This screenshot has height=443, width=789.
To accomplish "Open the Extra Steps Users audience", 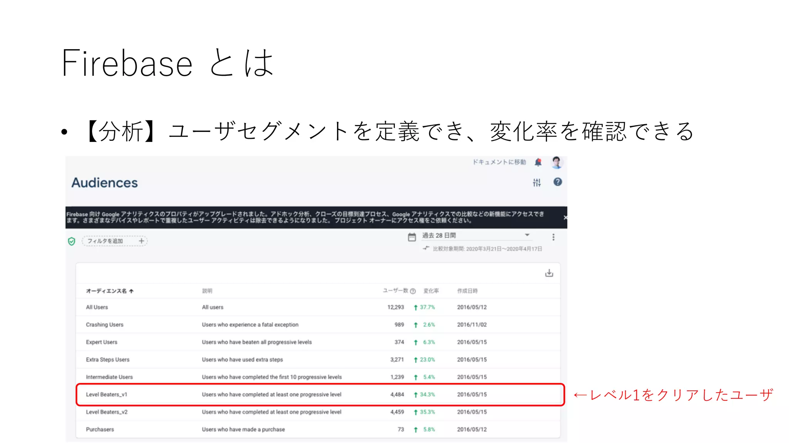I will click(x=107, y=360).
